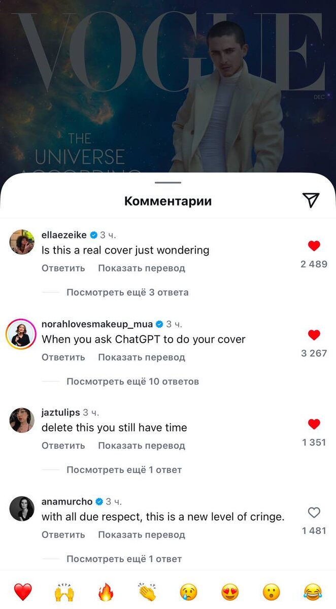Image resolution: width=336 pixels, height=609 pixels.
Task: Insert the clapping hands emoji reaction
Action: pyautogui.click(x=147, y=592)
